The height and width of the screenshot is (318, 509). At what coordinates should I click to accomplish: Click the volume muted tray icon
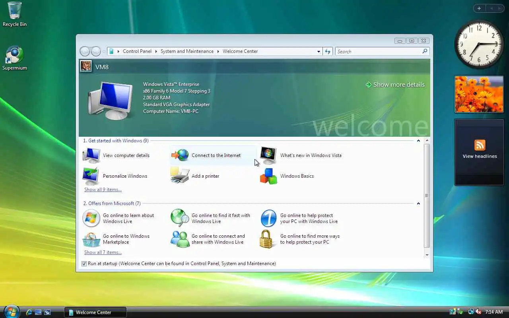tap(478, 312)
